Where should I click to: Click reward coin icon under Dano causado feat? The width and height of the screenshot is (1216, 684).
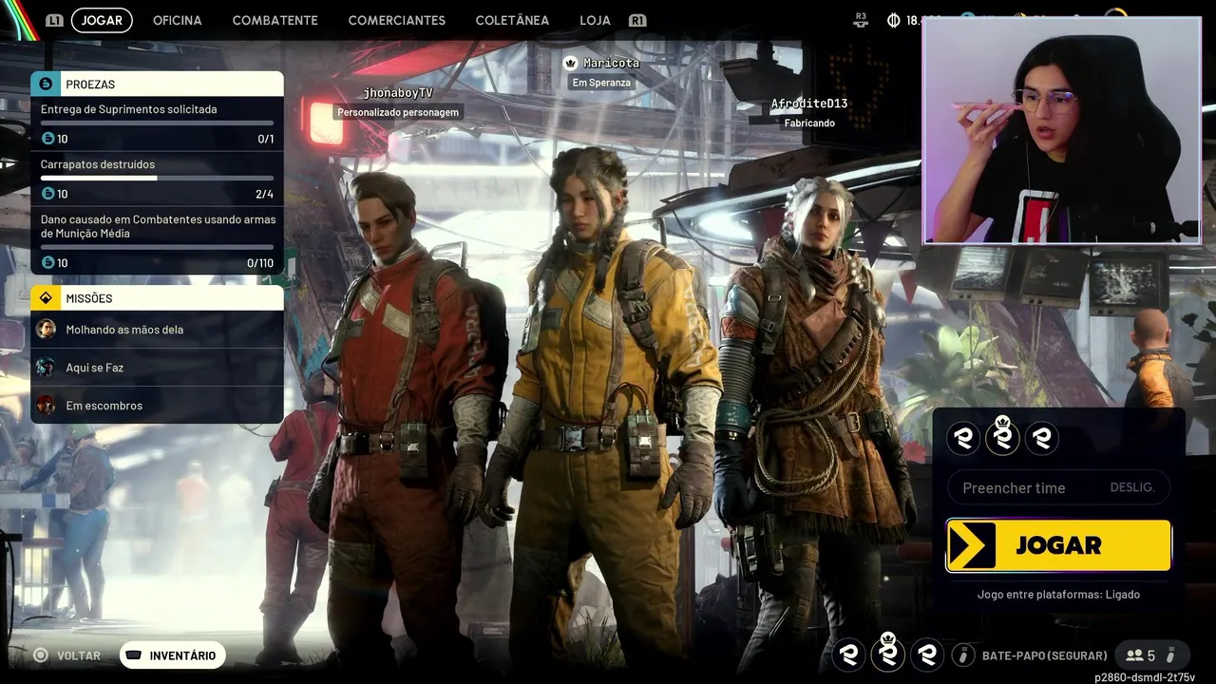click(x=47, y=263)
